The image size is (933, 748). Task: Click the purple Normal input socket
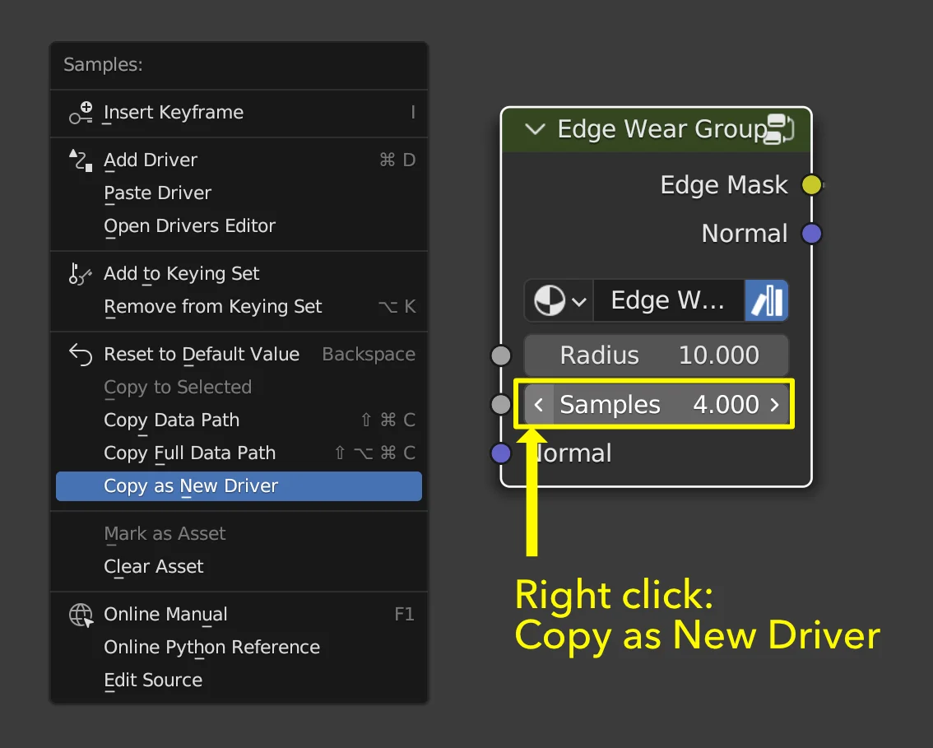(501, 453)
